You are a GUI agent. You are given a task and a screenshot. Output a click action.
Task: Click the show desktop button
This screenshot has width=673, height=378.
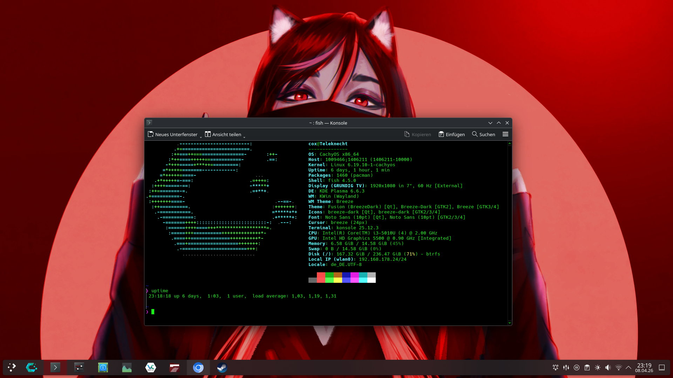point(662,367)
